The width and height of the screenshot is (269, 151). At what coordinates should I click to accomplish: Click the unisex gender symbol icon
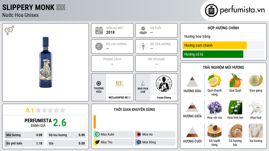(x=9, y=30)
